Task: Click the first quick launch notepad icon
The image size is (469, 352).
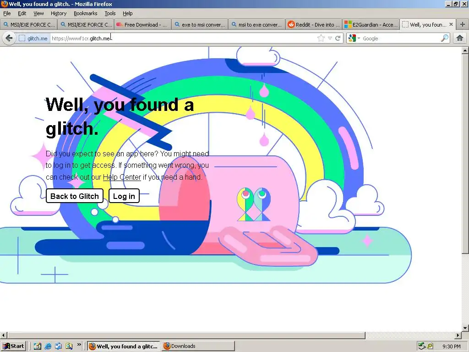Action: point(38,346)
